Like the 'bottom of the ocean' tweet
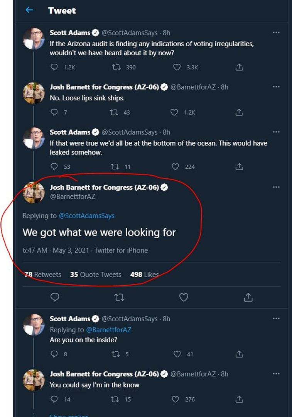This screenshot has height=417, width=292. [176, 167]
